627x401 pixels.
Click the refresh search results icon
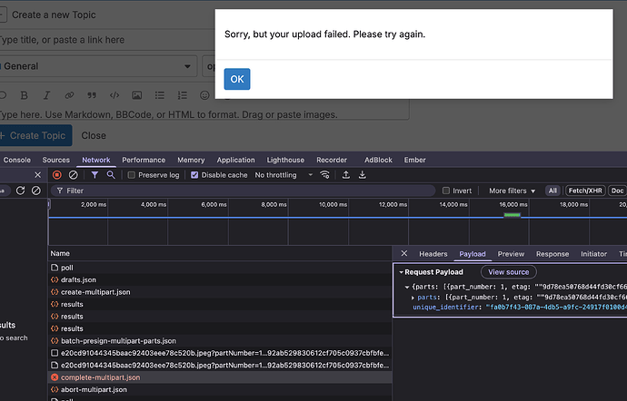click(x=20, y=191)
